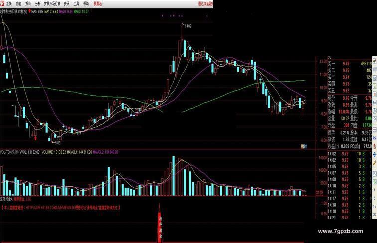Image resolution: width=377 pixels, height=243 pixels.
Task: Click the 内盘 12734 value
Action: tap(367, 125)
